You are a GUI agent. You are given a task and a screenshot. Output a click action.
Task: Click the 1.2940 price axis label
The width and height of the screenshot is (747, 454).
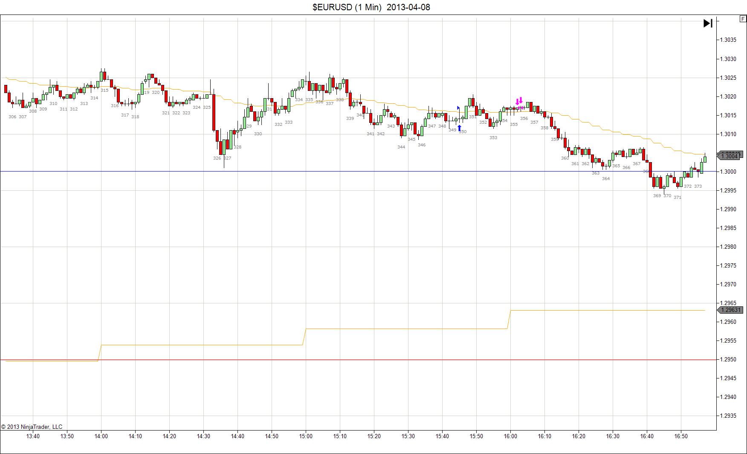[x=728, y=397]
